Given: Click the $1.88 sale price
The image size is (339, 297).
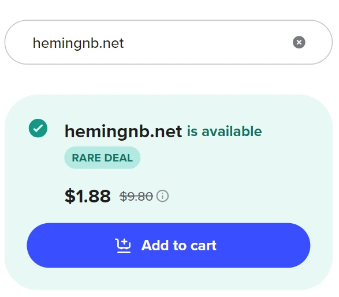Looking at the screenshot, I should pyautogui.click(x=88, y=196).
